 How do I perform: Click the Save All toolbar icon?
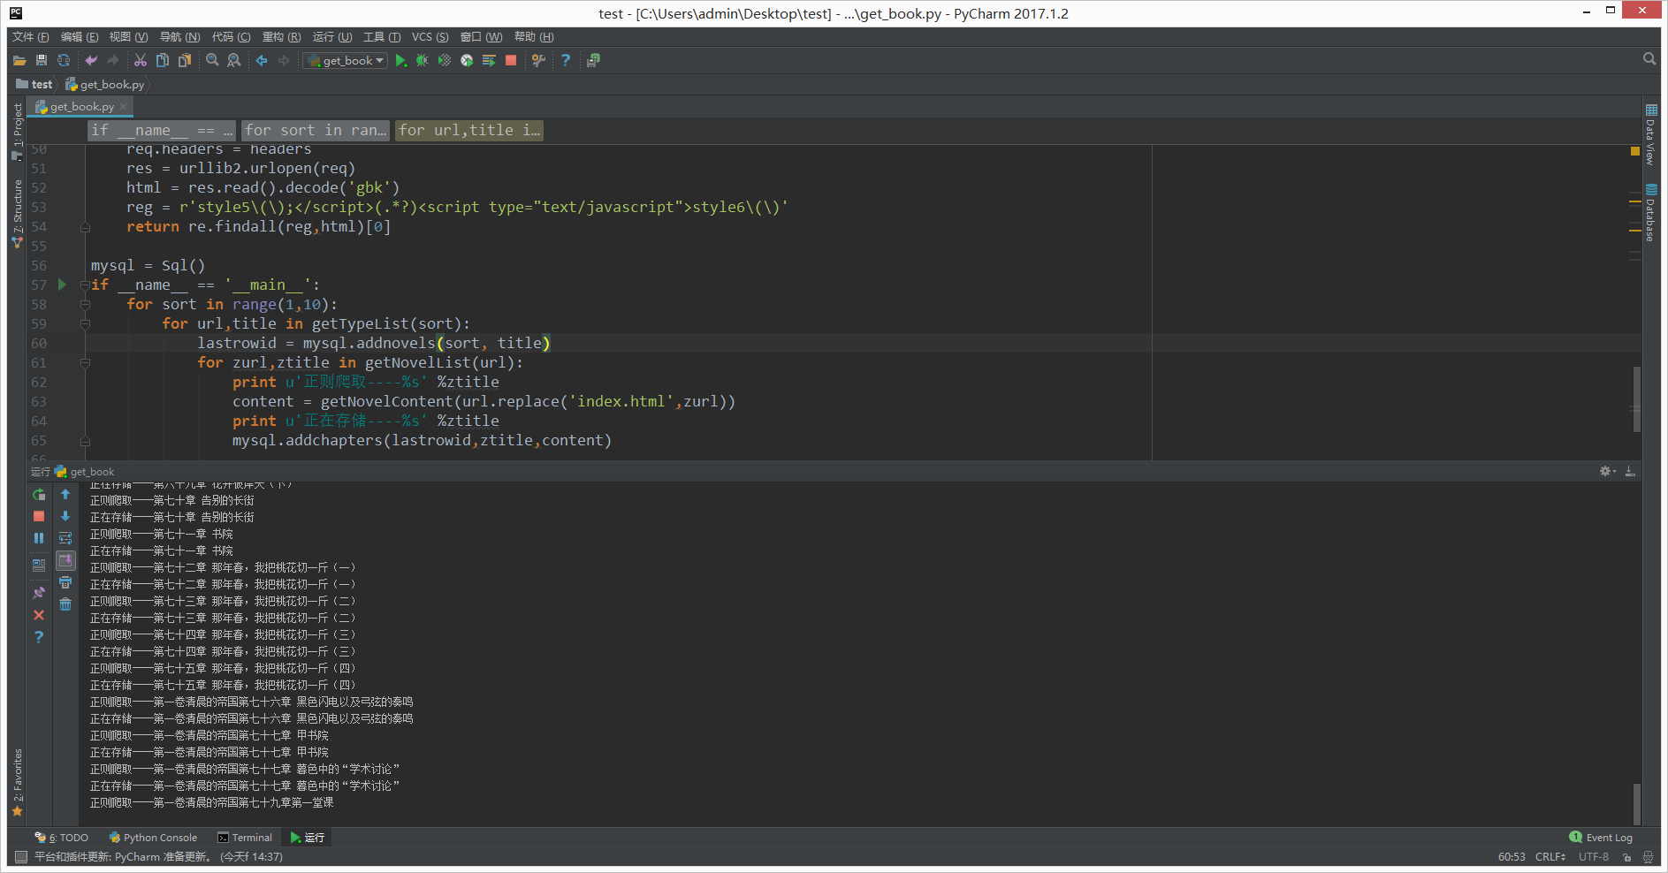pyautogui.click(x=42, y=60)
